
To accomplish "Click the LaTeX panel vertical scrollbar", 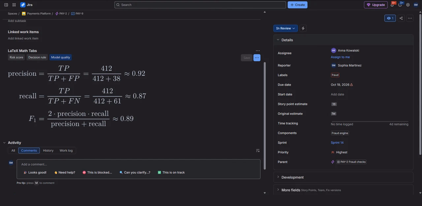I will 264,115.
